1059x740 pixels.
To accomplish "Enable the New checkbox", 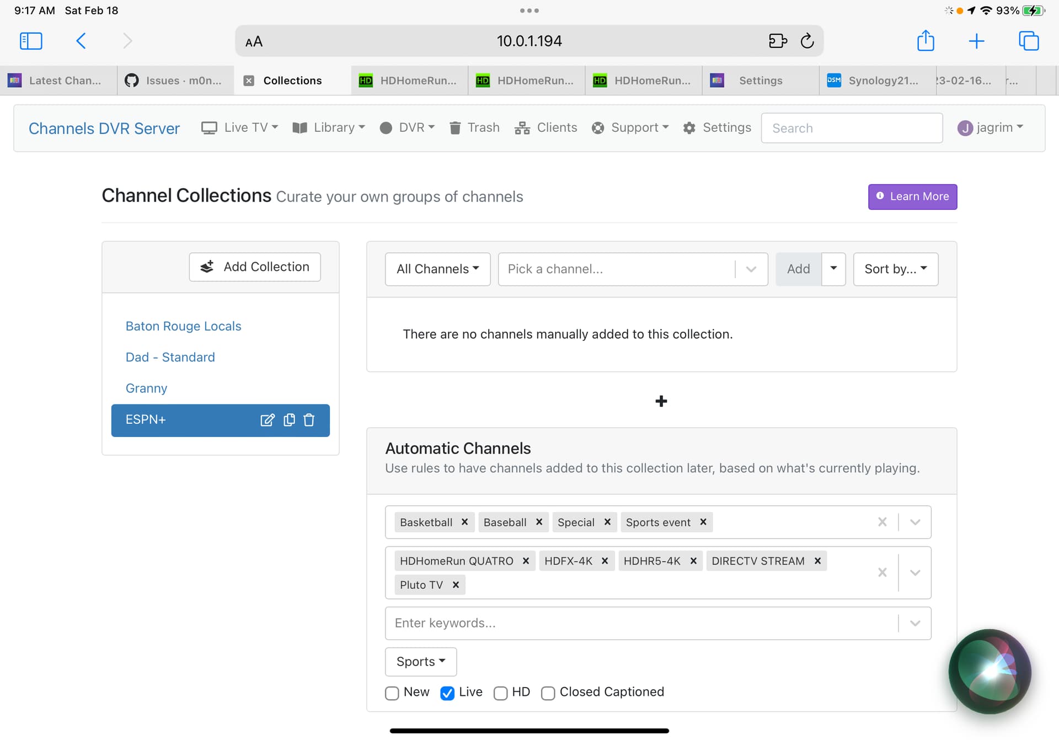I will pos(392,693).
